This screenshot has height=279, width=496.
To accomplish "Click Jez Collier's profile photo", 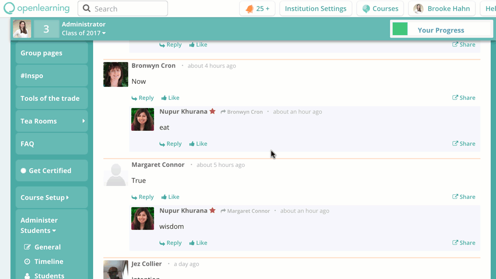I will click(116, 270).
